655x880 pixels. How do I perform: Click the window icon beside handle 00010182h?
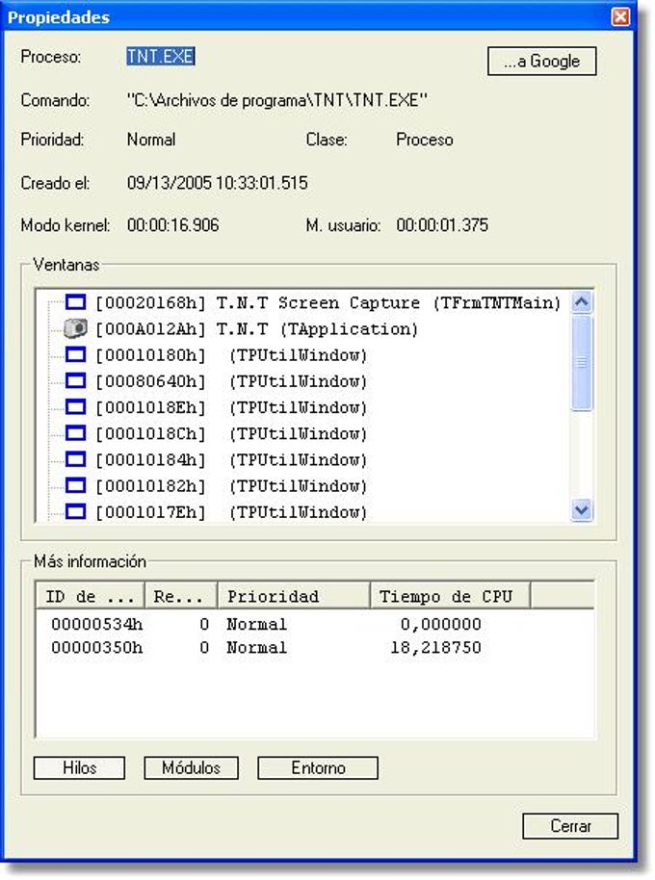coord(76,485)
